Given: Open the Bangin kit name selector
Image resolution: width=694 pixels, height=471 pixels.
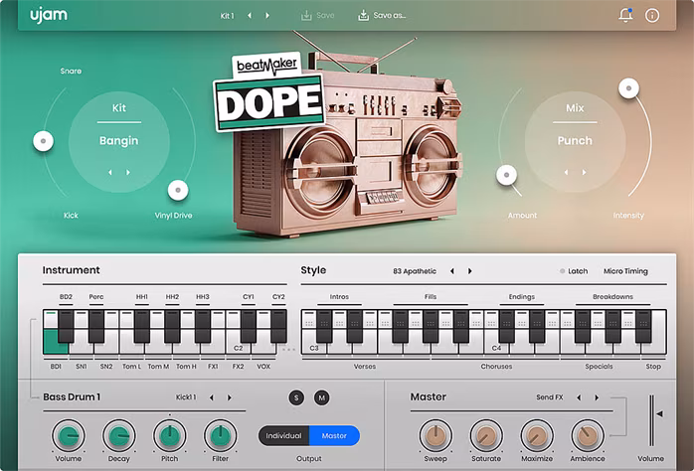Looking at the screenshot, I should click(118, 141).
